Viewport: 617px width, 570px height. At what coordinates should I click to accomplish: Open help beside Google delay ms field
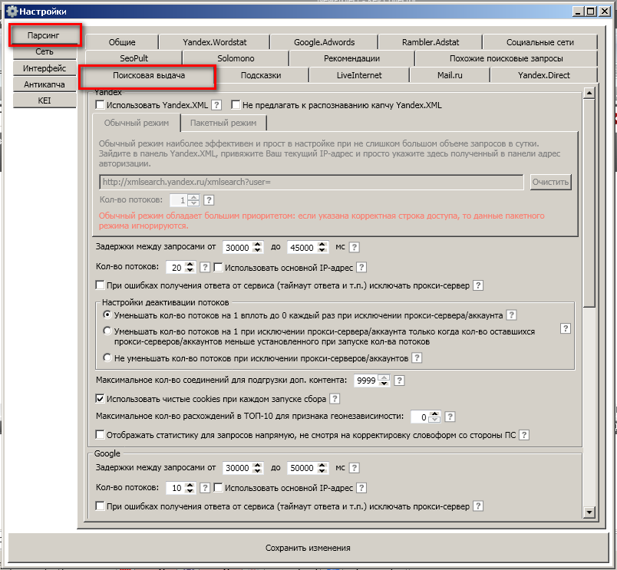pos(354,468)
